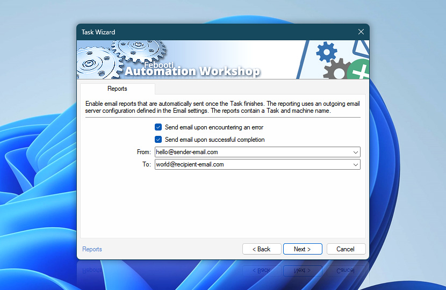Go back with the Back button

point(262,249)
